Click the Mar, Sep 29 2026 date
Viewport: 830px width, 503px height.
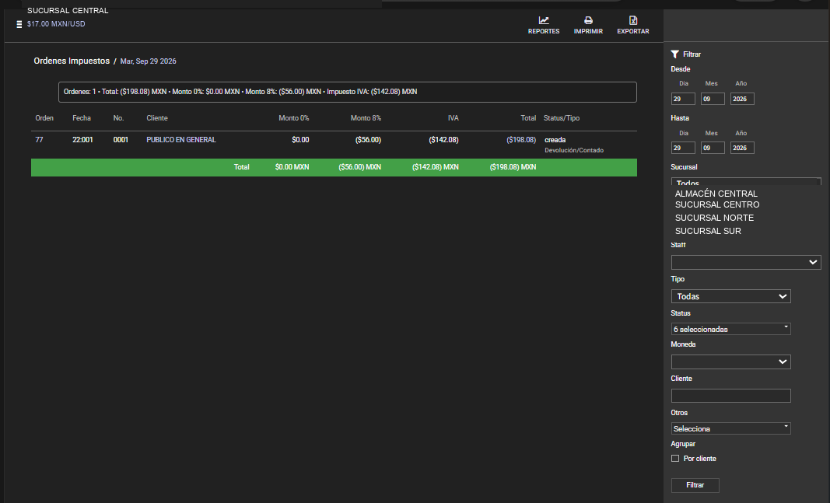[149, 61]
